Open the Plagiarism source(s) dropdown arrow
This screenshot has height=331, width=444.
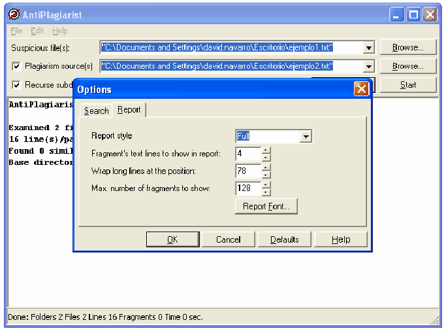[x=368, y=66]
